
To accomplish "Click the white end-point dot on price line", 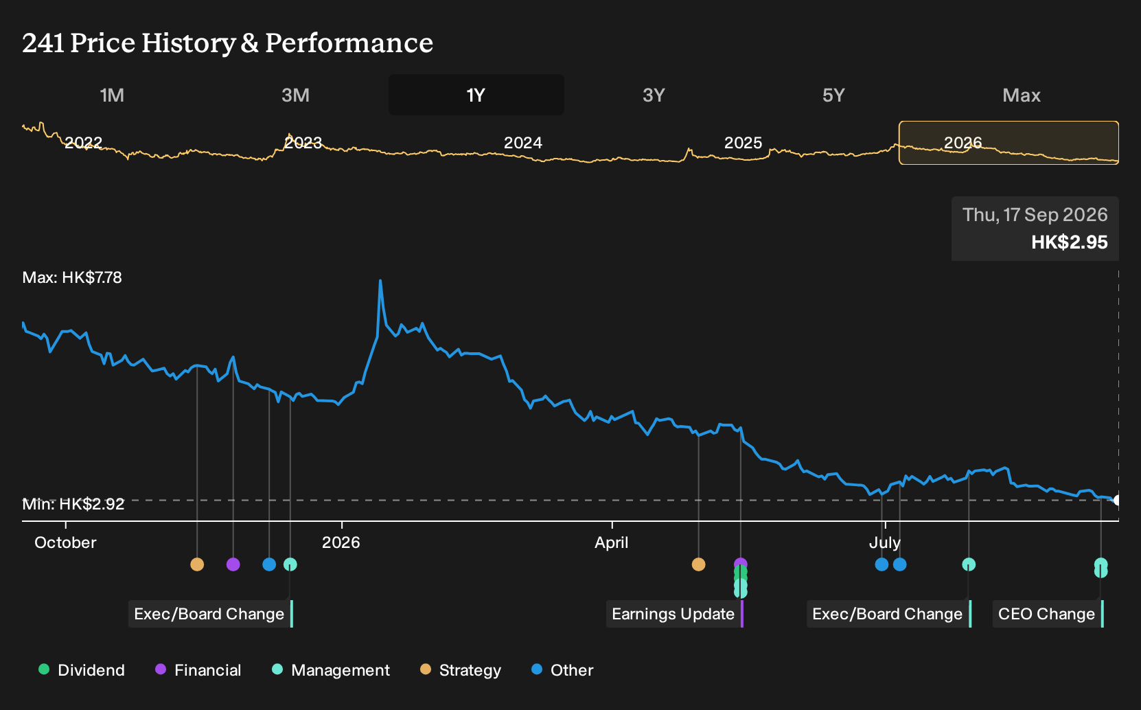I will tap(1118, 500).
